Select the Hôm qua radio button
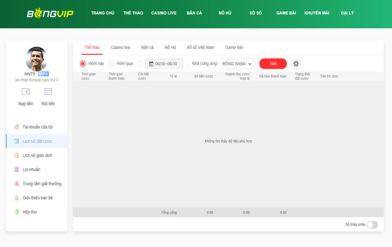 (x=111, y=64)
